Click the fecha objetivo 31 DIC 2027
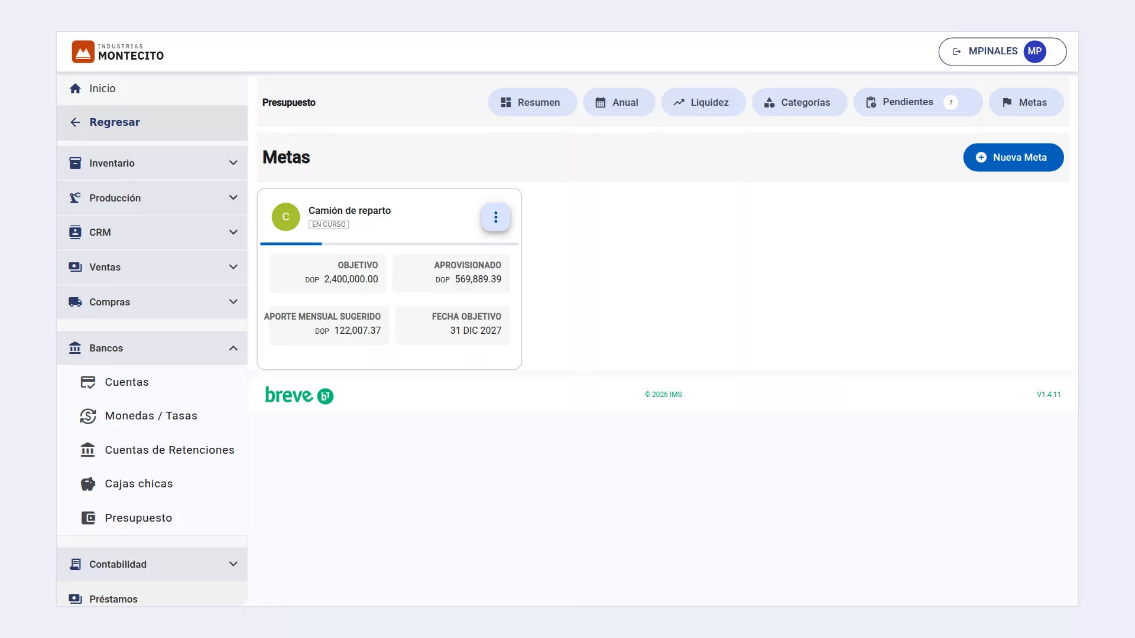The width and height of the screenshot is (1135, 638). pyautogui.click(x=475, y=331)
